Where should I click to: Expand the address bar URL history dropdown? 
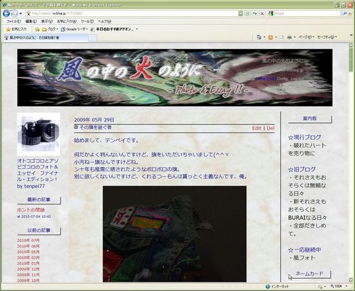coord(241,14)
